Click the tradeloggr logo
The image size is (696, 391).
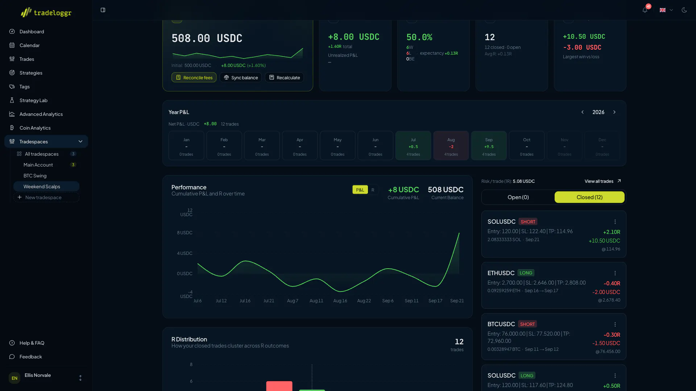click(46, 12)
